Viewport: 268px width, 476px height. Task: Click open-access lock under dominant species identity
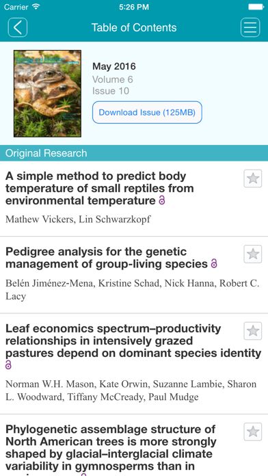[x=8, y=365]
